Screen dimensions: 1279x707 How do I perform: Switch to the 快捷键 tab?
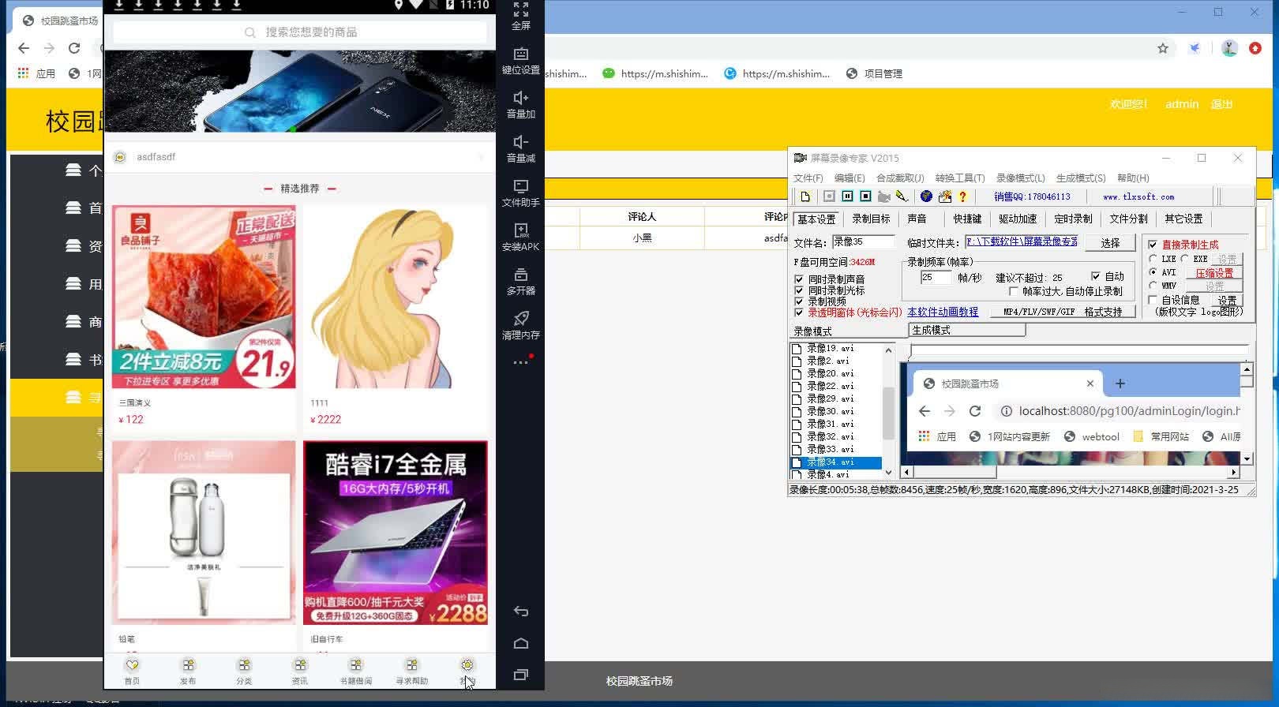click(x=967, y=219)
